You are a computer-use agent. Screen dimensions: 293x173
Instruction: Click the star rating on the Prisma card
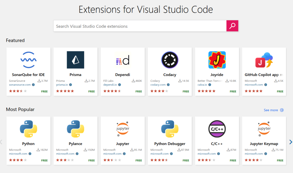65,91
